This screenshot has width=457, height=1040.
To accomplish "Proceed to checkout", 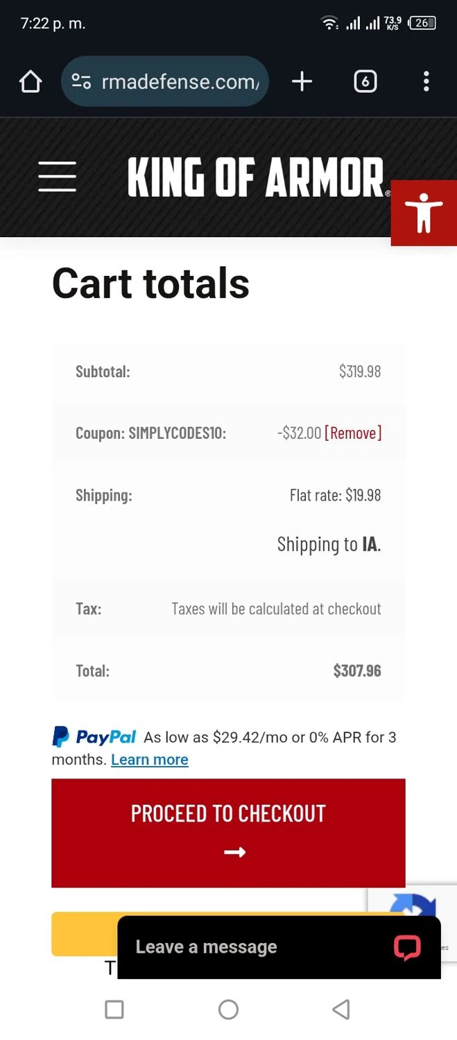I will coord(228,832).
